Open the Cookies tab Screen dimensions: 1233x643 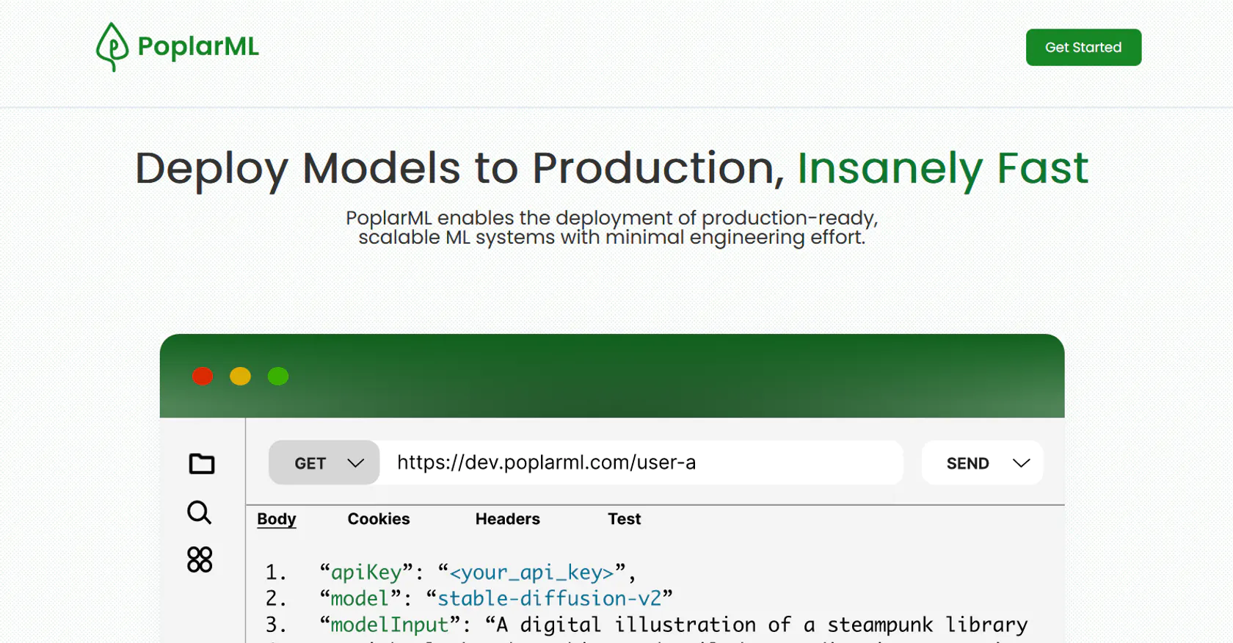(x=379, y=519)
